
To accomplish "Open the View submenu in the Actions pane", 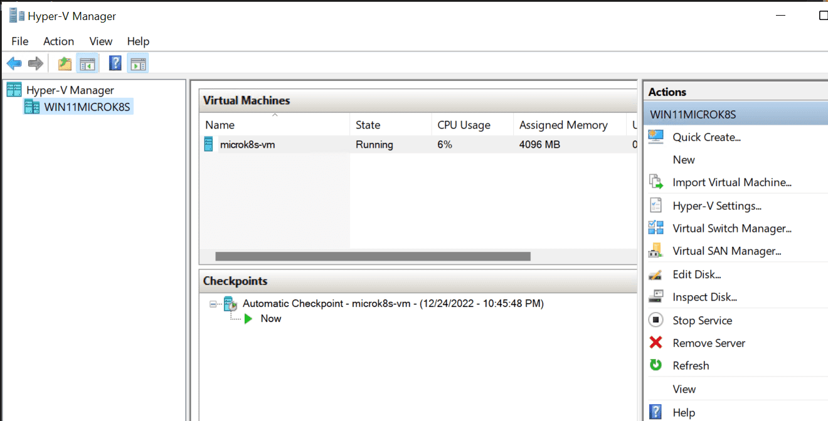I will (684, 389).
